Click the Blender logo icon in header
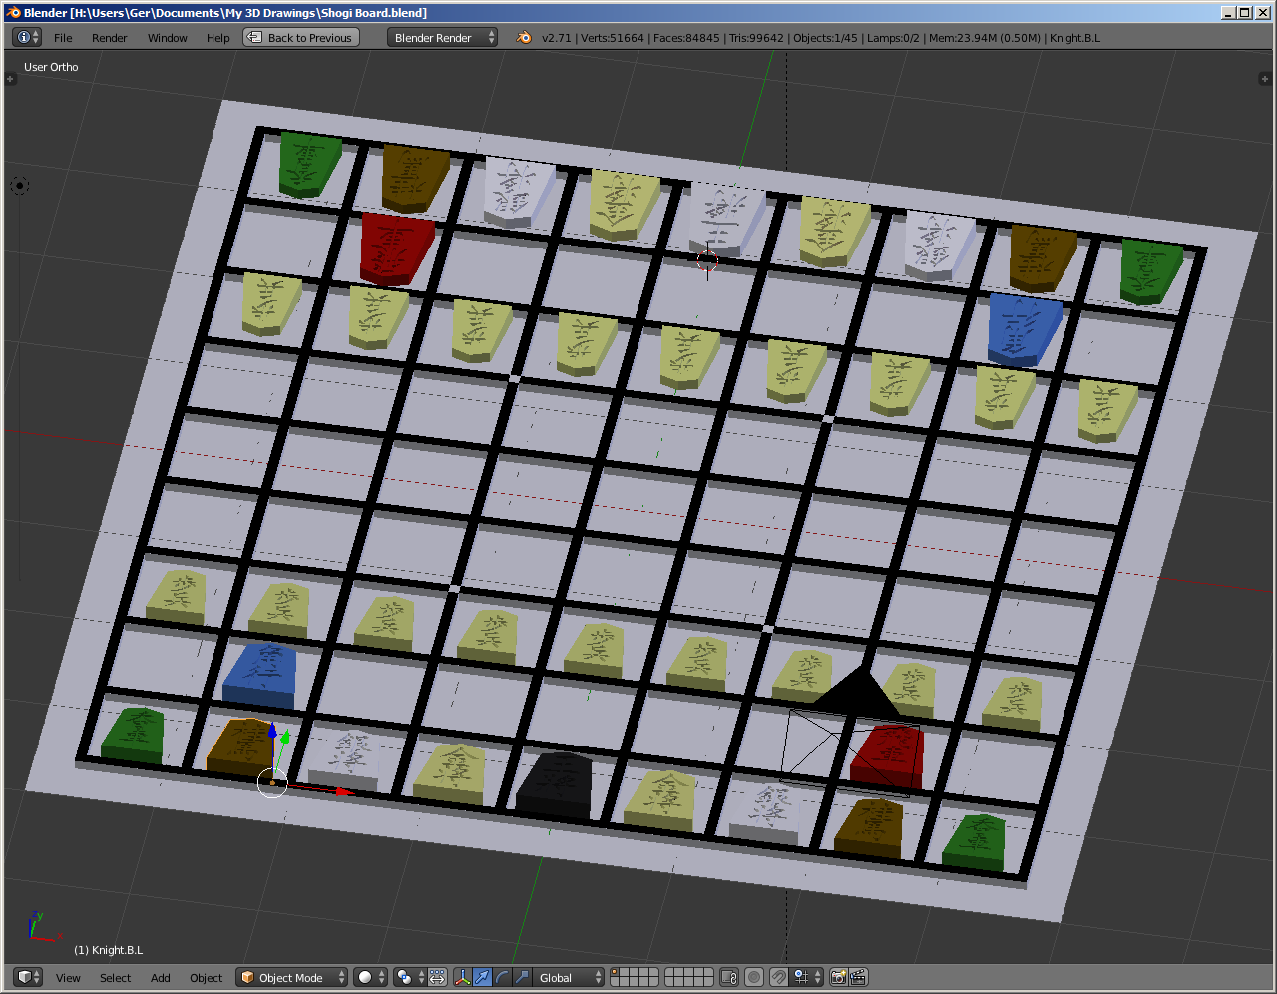 coord(524,38)
